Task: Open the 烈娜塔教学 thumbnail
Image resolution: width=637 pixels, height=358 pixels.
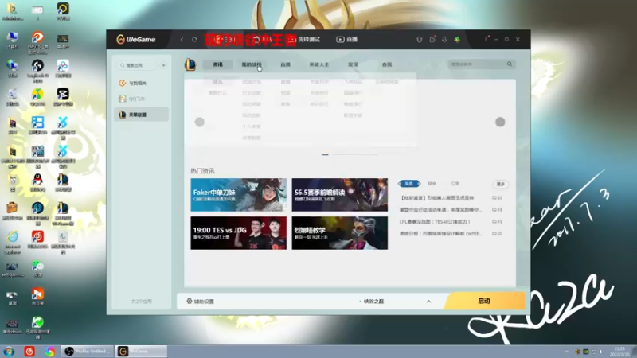Action: coord(340,233)
